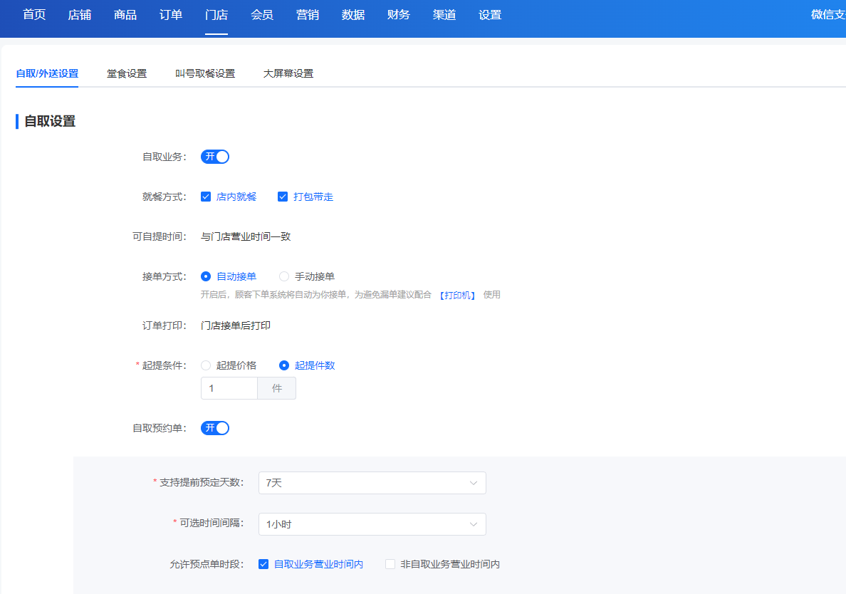Click into the 起提件数 quantity input field
The image size is (846, 594).
[229, 388]
